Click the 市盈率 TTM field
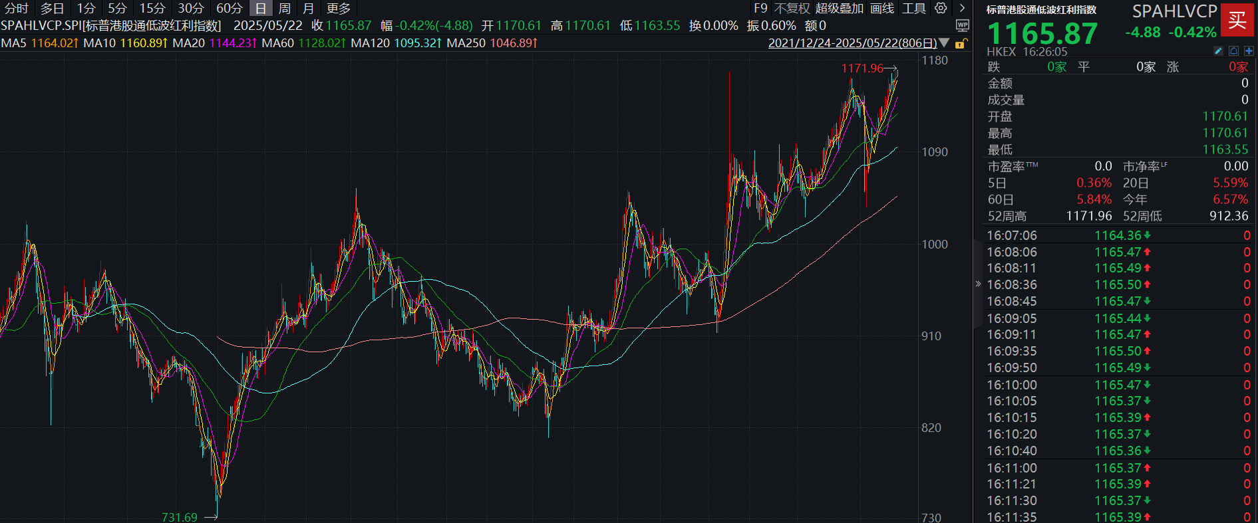 [1050, 166]
